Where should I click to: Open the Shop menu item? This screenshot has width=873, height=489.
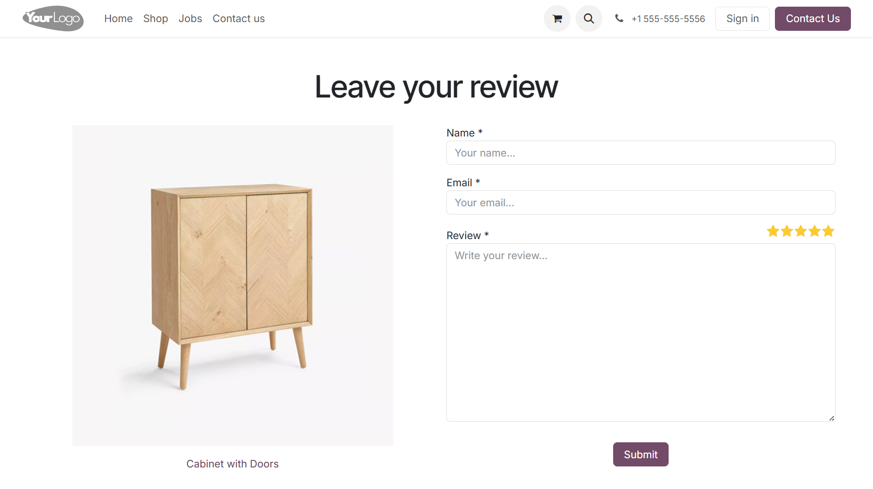(155, 18)
